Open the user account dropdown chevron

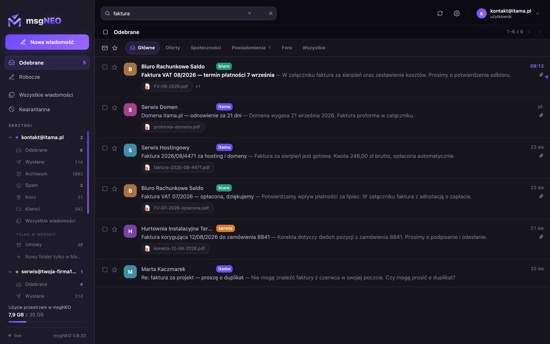tap(538, 13)
